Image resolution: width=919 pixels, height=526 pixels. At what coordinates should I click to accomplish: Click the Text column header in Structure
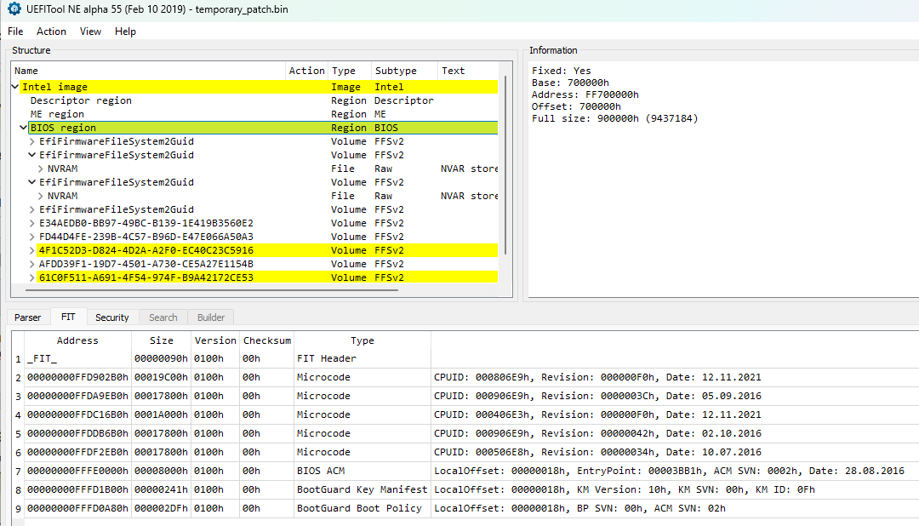[x=468, y=71]
